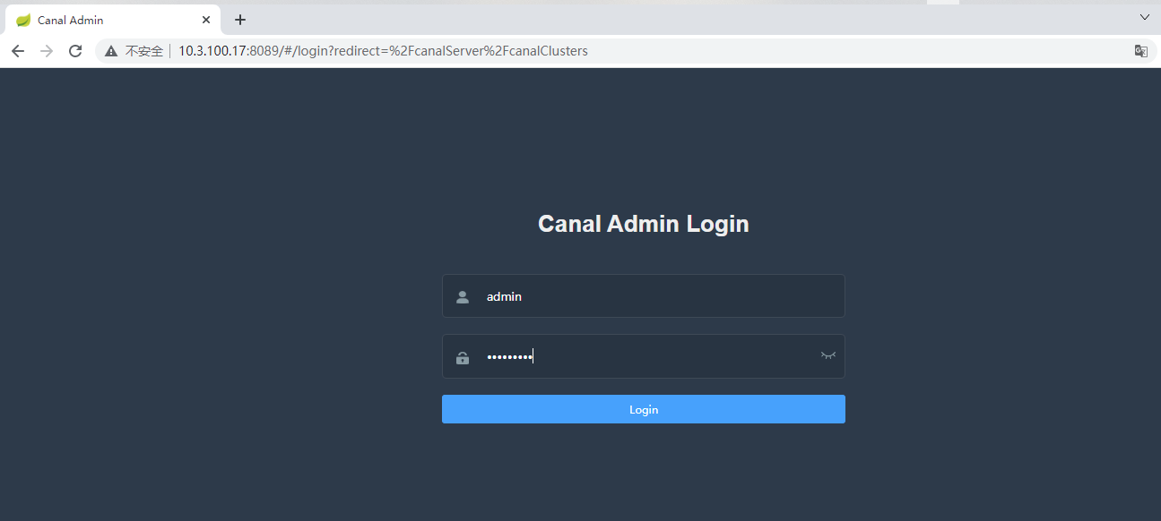Open the translate page icon
This screenshot has width=1161, height=521.
(x=1140, y=51)
